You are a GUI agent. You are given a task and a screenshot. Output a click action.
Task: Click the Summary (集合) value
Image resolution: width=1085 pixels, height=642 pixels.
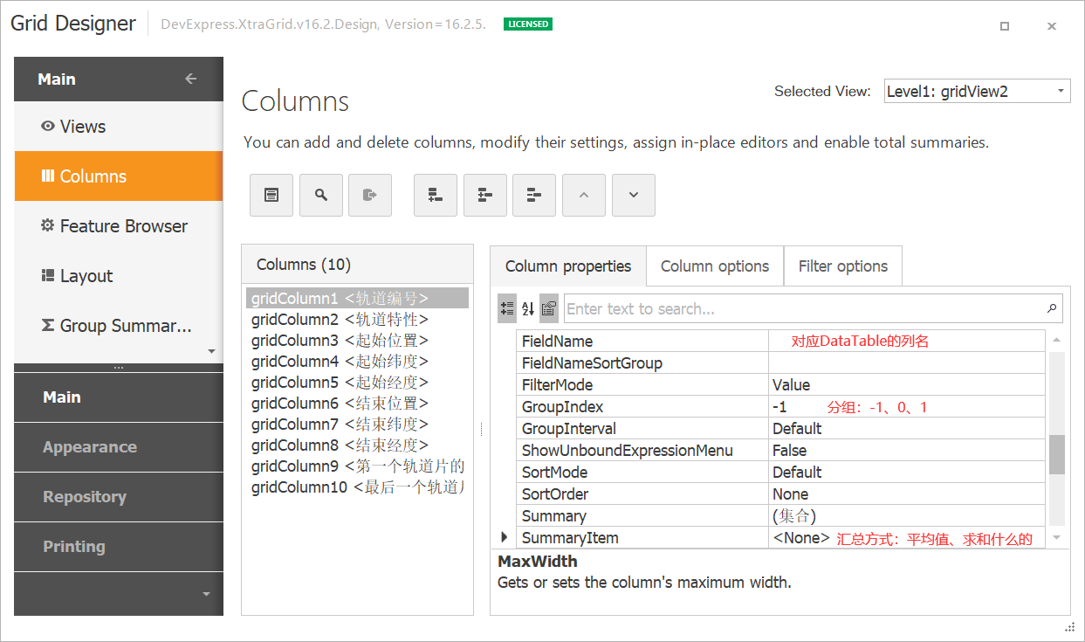794,516
